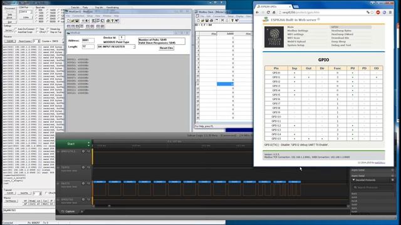Click the Open file icon in ModScan32 toolbar
Image resolution: width=401 pixels, height=225 pixels.
click(x=73, y=21)
